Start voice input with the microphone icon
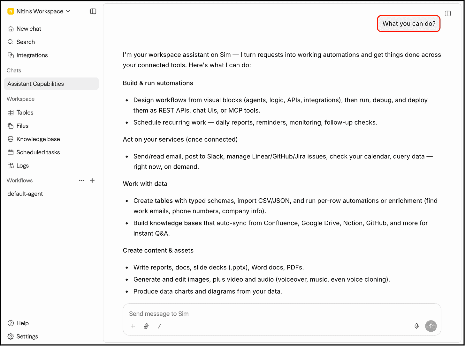Image resolution: width=465 pixels, height=346 pixels. [416, 326]
